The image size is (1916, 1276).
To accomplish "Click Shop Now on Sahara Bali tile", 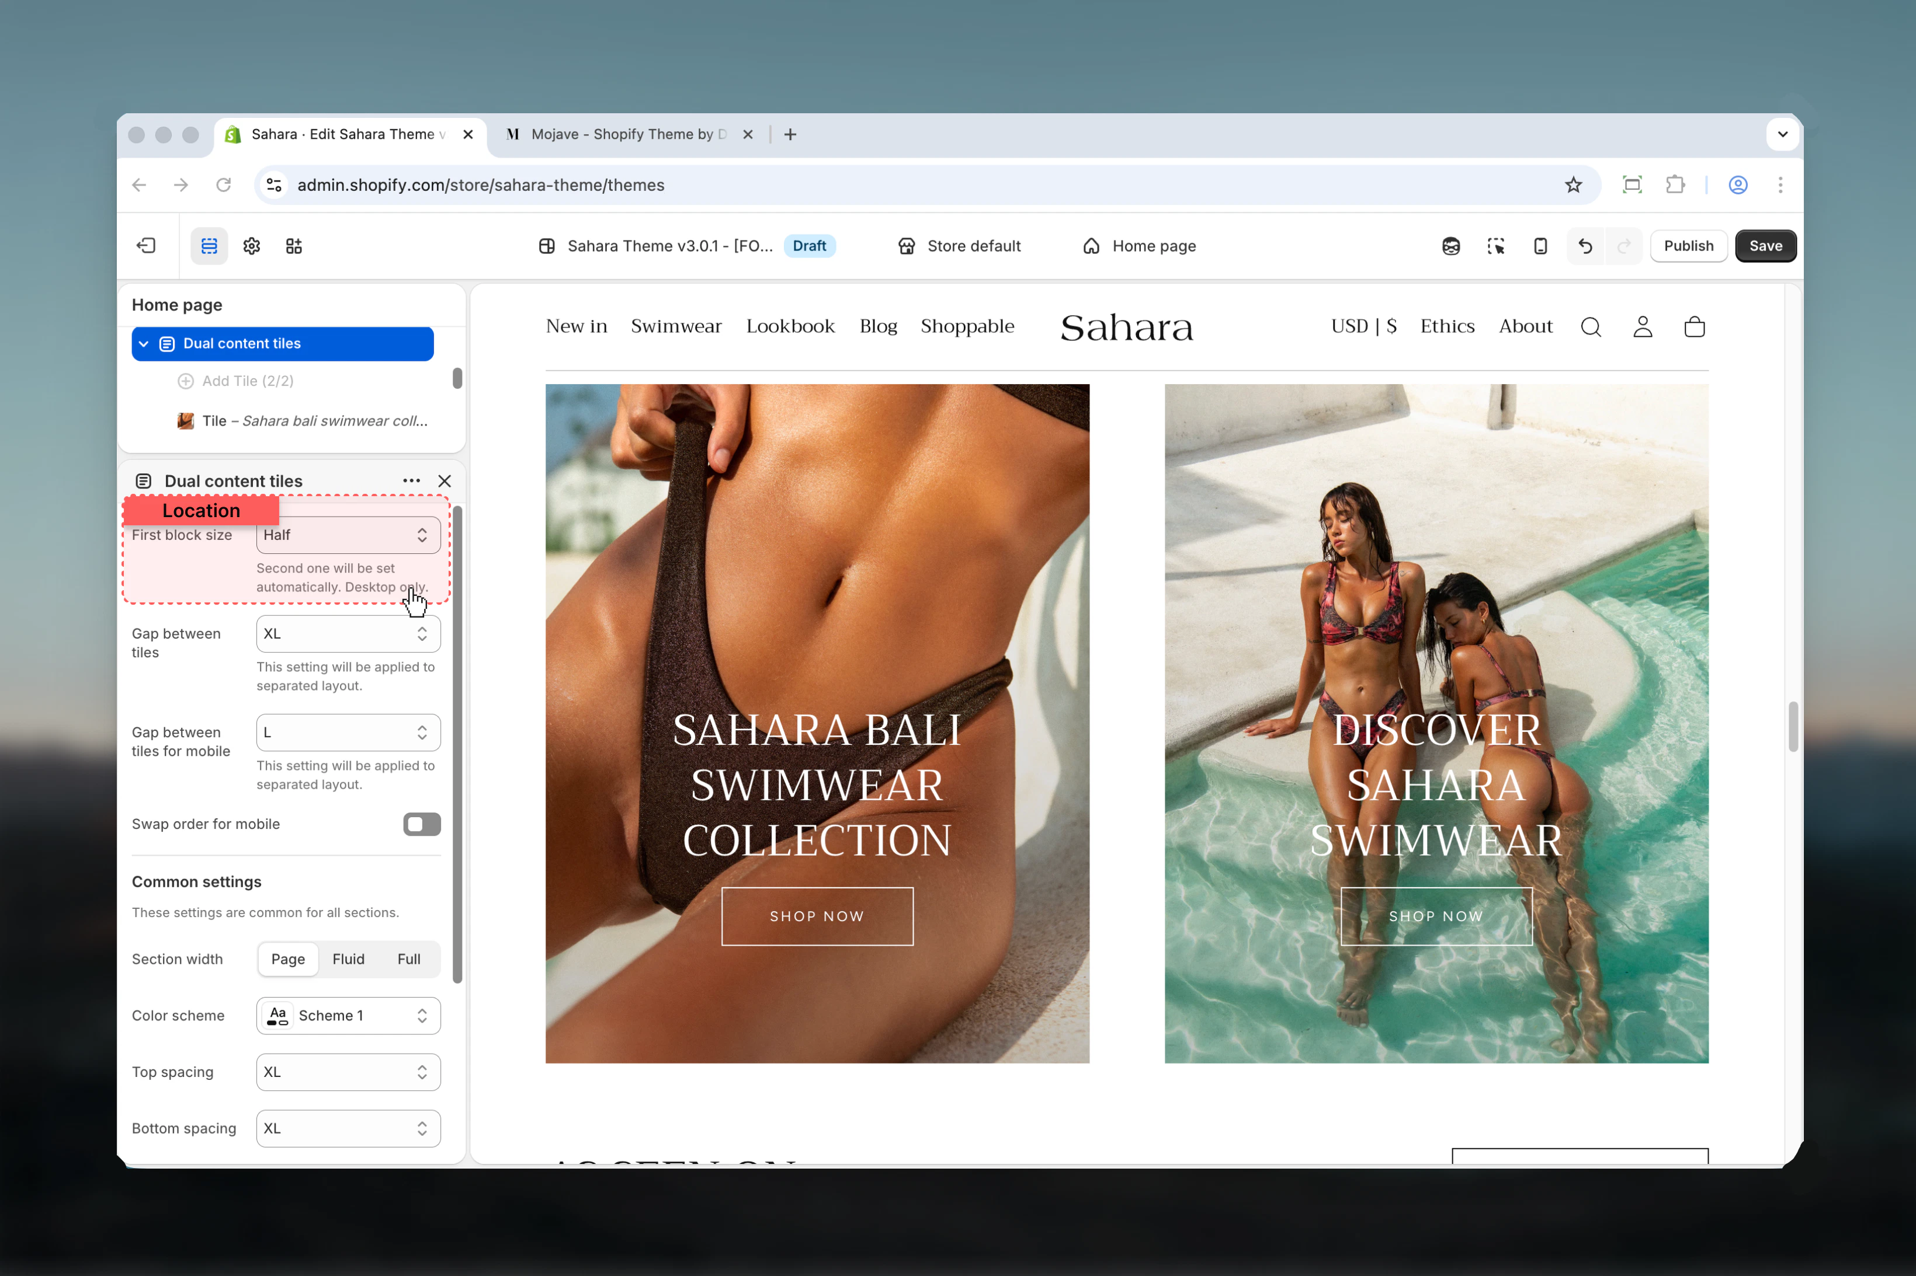I will 817,915.
